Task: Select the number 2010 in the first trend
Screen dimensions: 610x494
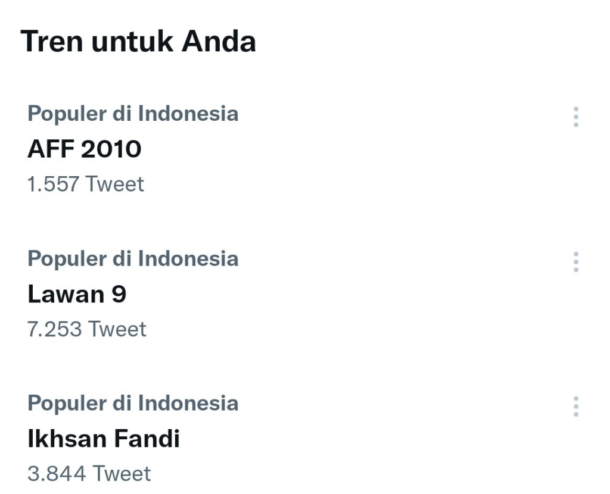Action: coord(111,149)
